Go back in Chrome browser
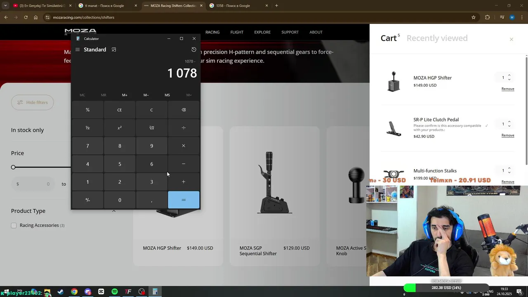Viewport: 528px width, 297px height. [x=6, y=17]
